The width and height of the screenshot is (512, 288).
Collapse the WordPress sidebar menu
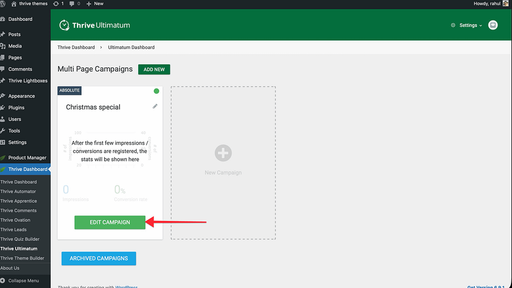tap(24, 280)
